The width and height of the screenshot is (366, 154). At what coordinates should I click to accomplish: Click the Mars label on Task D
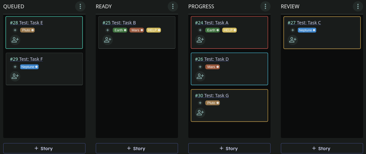[211, 67]
